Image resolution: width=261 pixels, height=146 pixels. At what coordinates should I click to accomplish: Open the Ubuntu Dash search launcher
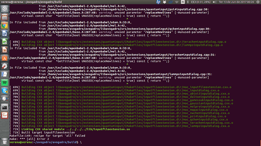(x=5, y=9)
